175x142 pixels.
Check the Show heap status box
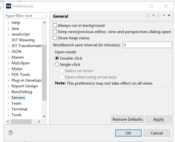55,38
